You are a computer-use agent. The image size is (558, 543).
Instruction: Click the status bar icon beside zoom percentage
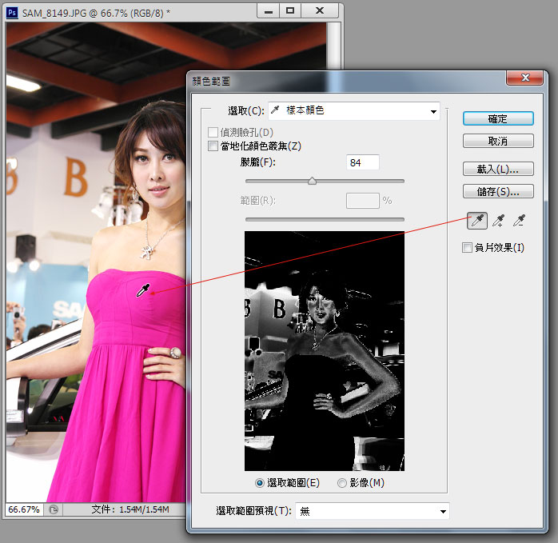coord(54,509)
